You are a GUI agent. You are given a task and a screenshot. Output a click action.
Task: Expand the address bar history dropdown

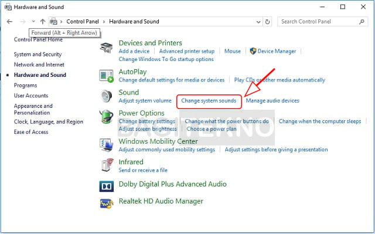tap(258, 22)
